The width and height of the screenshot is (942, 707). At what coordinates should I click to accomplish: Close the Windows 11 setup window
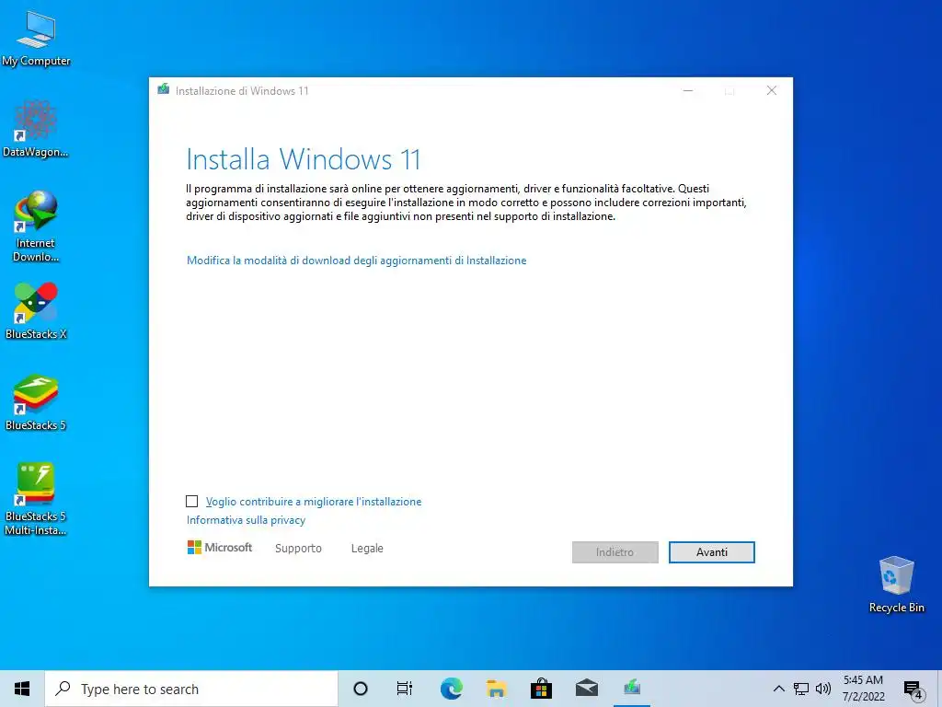pyautogui.click(x=772, y=91)
